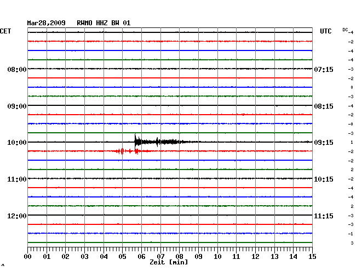
Task: Click the 10:15 UTC time label
Action: (324, 179)
